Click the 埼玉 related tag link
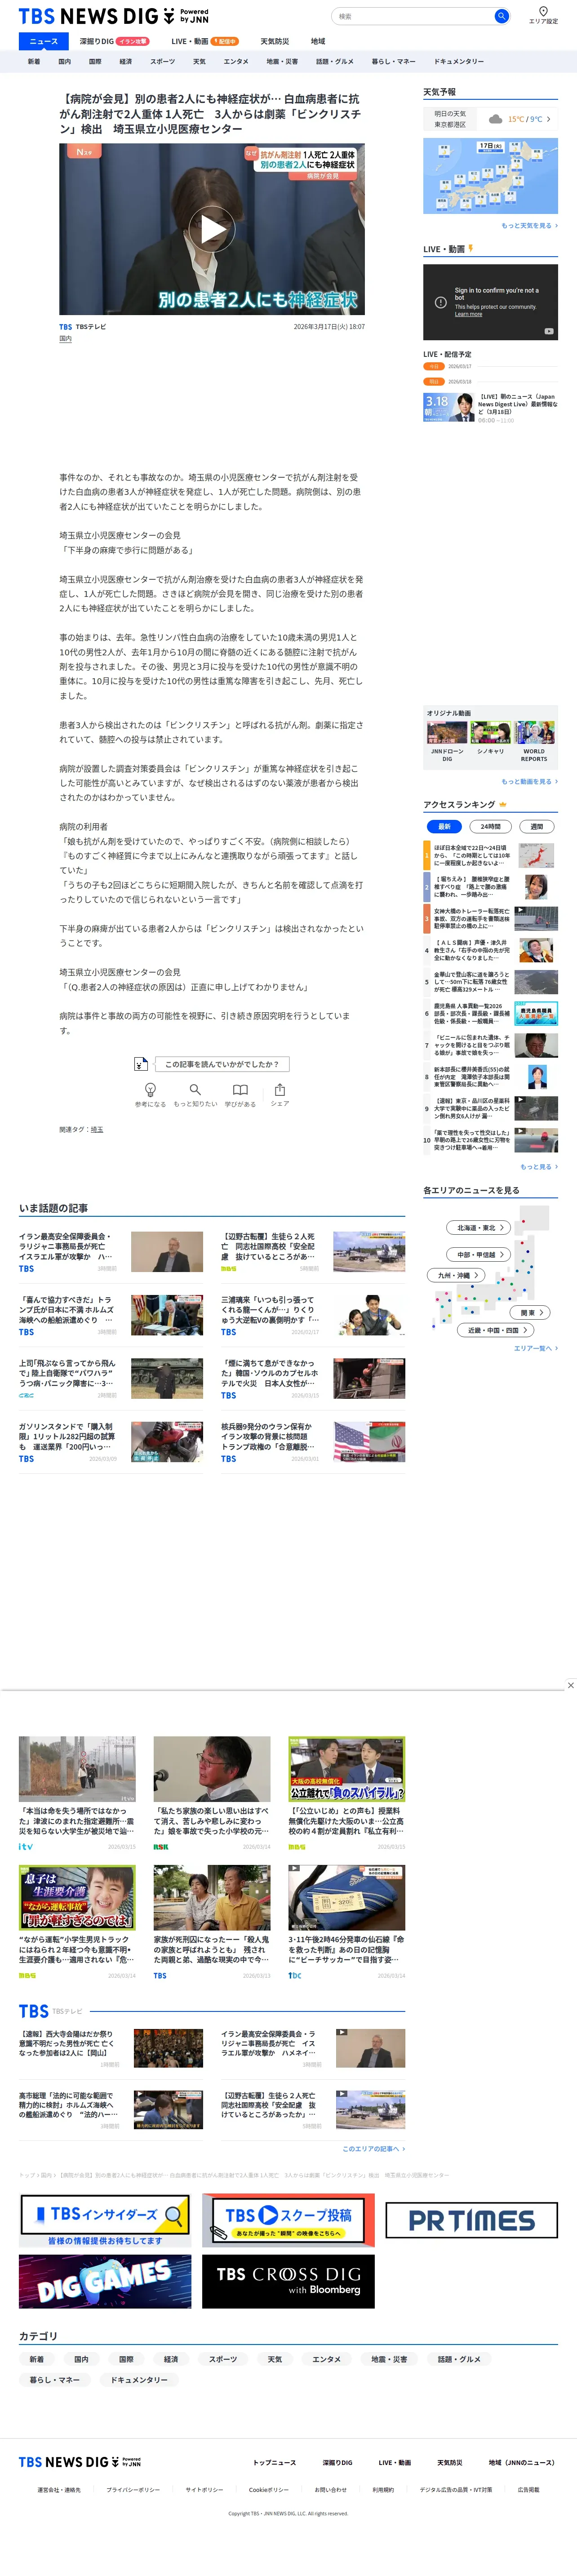Viewport: 577px width, 2576px height. [97, 1130]
